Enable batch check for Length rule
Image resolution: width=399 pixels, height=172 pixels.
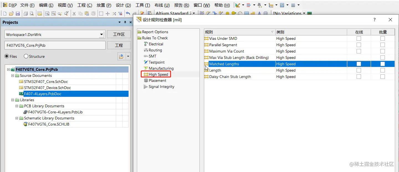pyautogui.click(x=383, y=70)
